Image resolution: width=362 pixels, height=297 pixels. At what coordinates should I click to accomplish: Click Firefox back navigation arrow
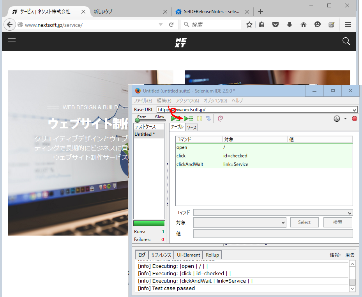(9, 24)
